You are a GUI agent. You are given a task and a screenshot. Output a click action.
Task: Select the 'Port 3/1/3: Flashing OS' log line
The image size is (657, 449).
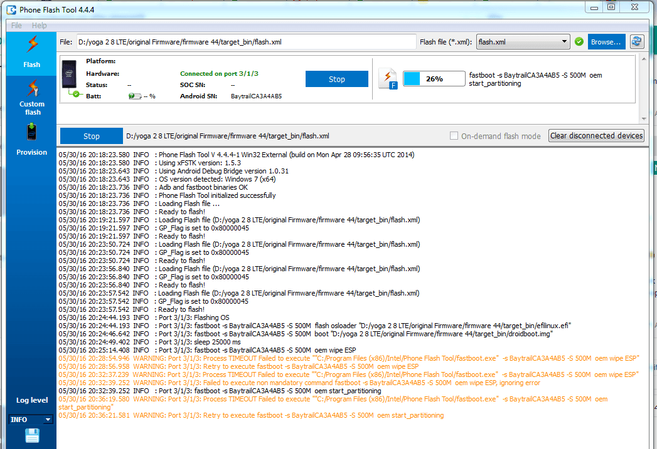144,317
